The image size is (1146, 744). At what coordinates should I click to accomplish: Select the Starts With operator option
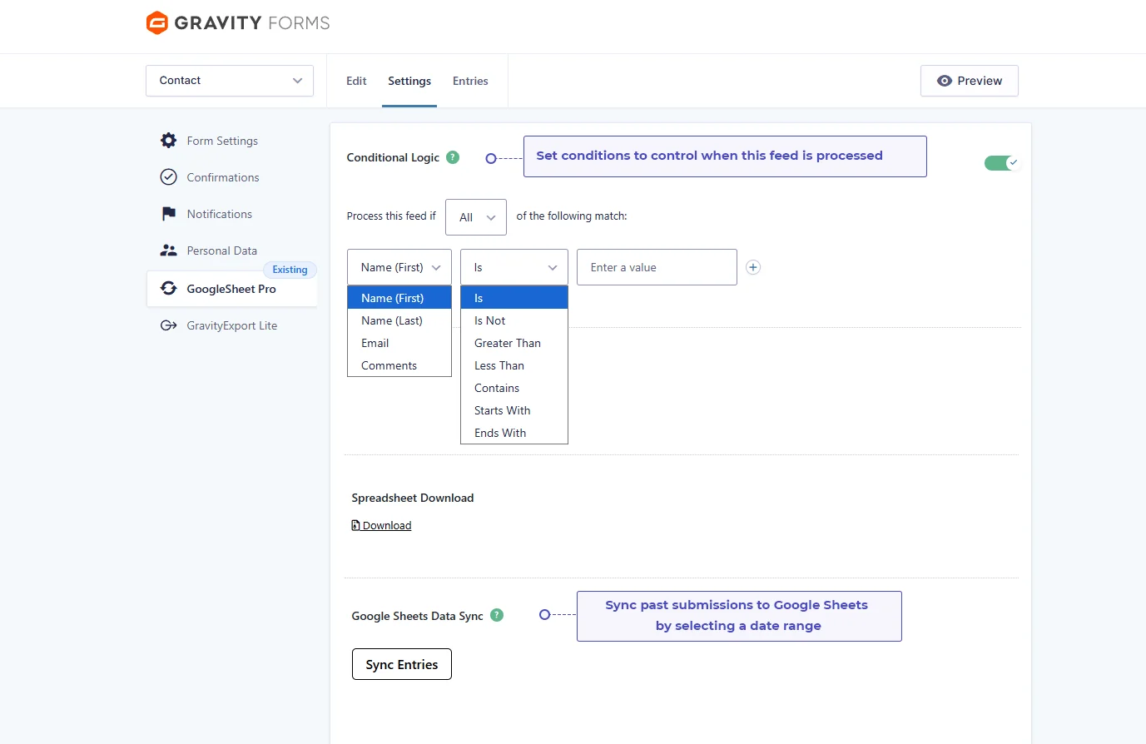[x=514, y=410]
